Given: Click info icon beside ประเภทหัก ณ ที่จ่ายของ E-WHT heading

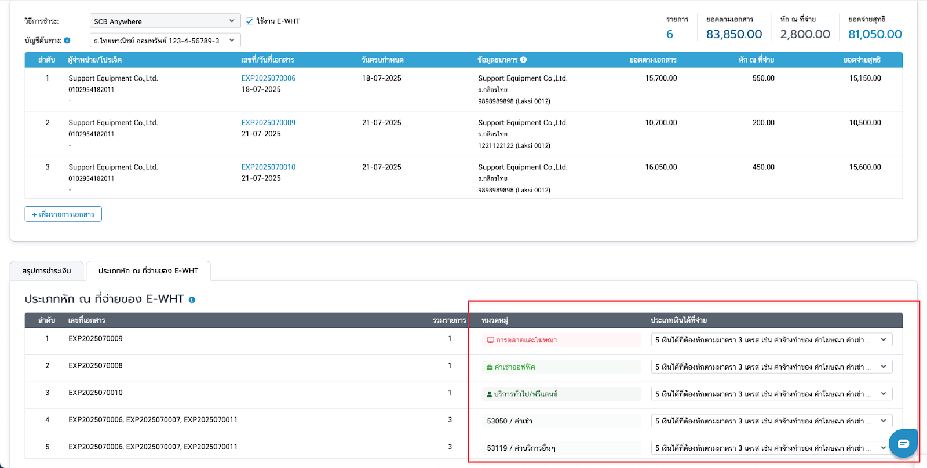Looking at the screenshot, I should coord(192,300).
